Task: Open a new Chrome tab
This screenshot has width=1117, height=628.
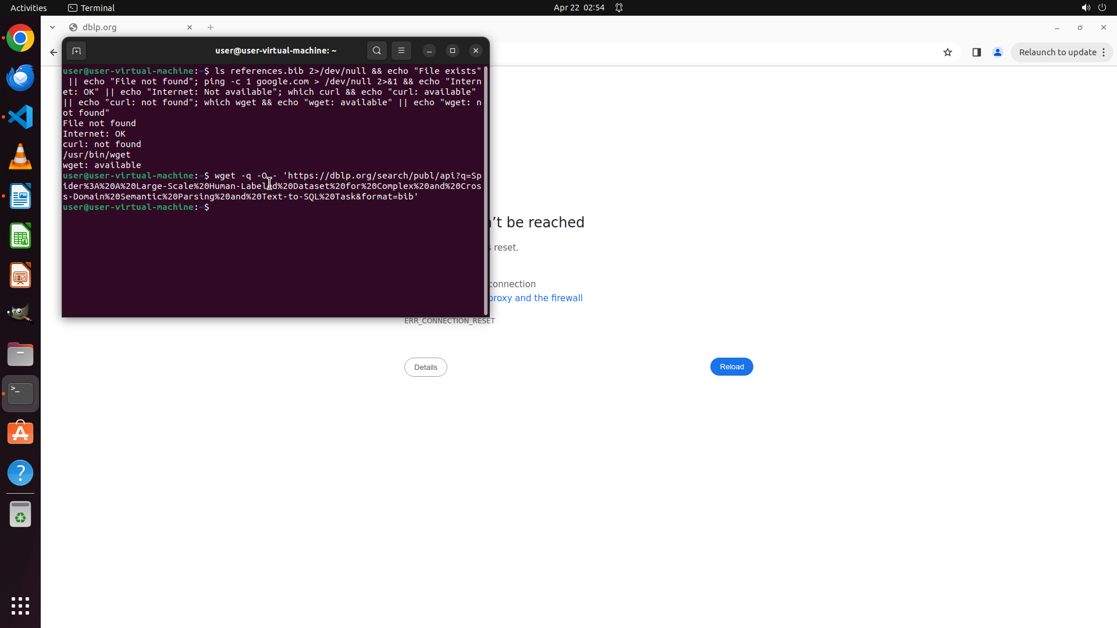Action: (211, 27)
